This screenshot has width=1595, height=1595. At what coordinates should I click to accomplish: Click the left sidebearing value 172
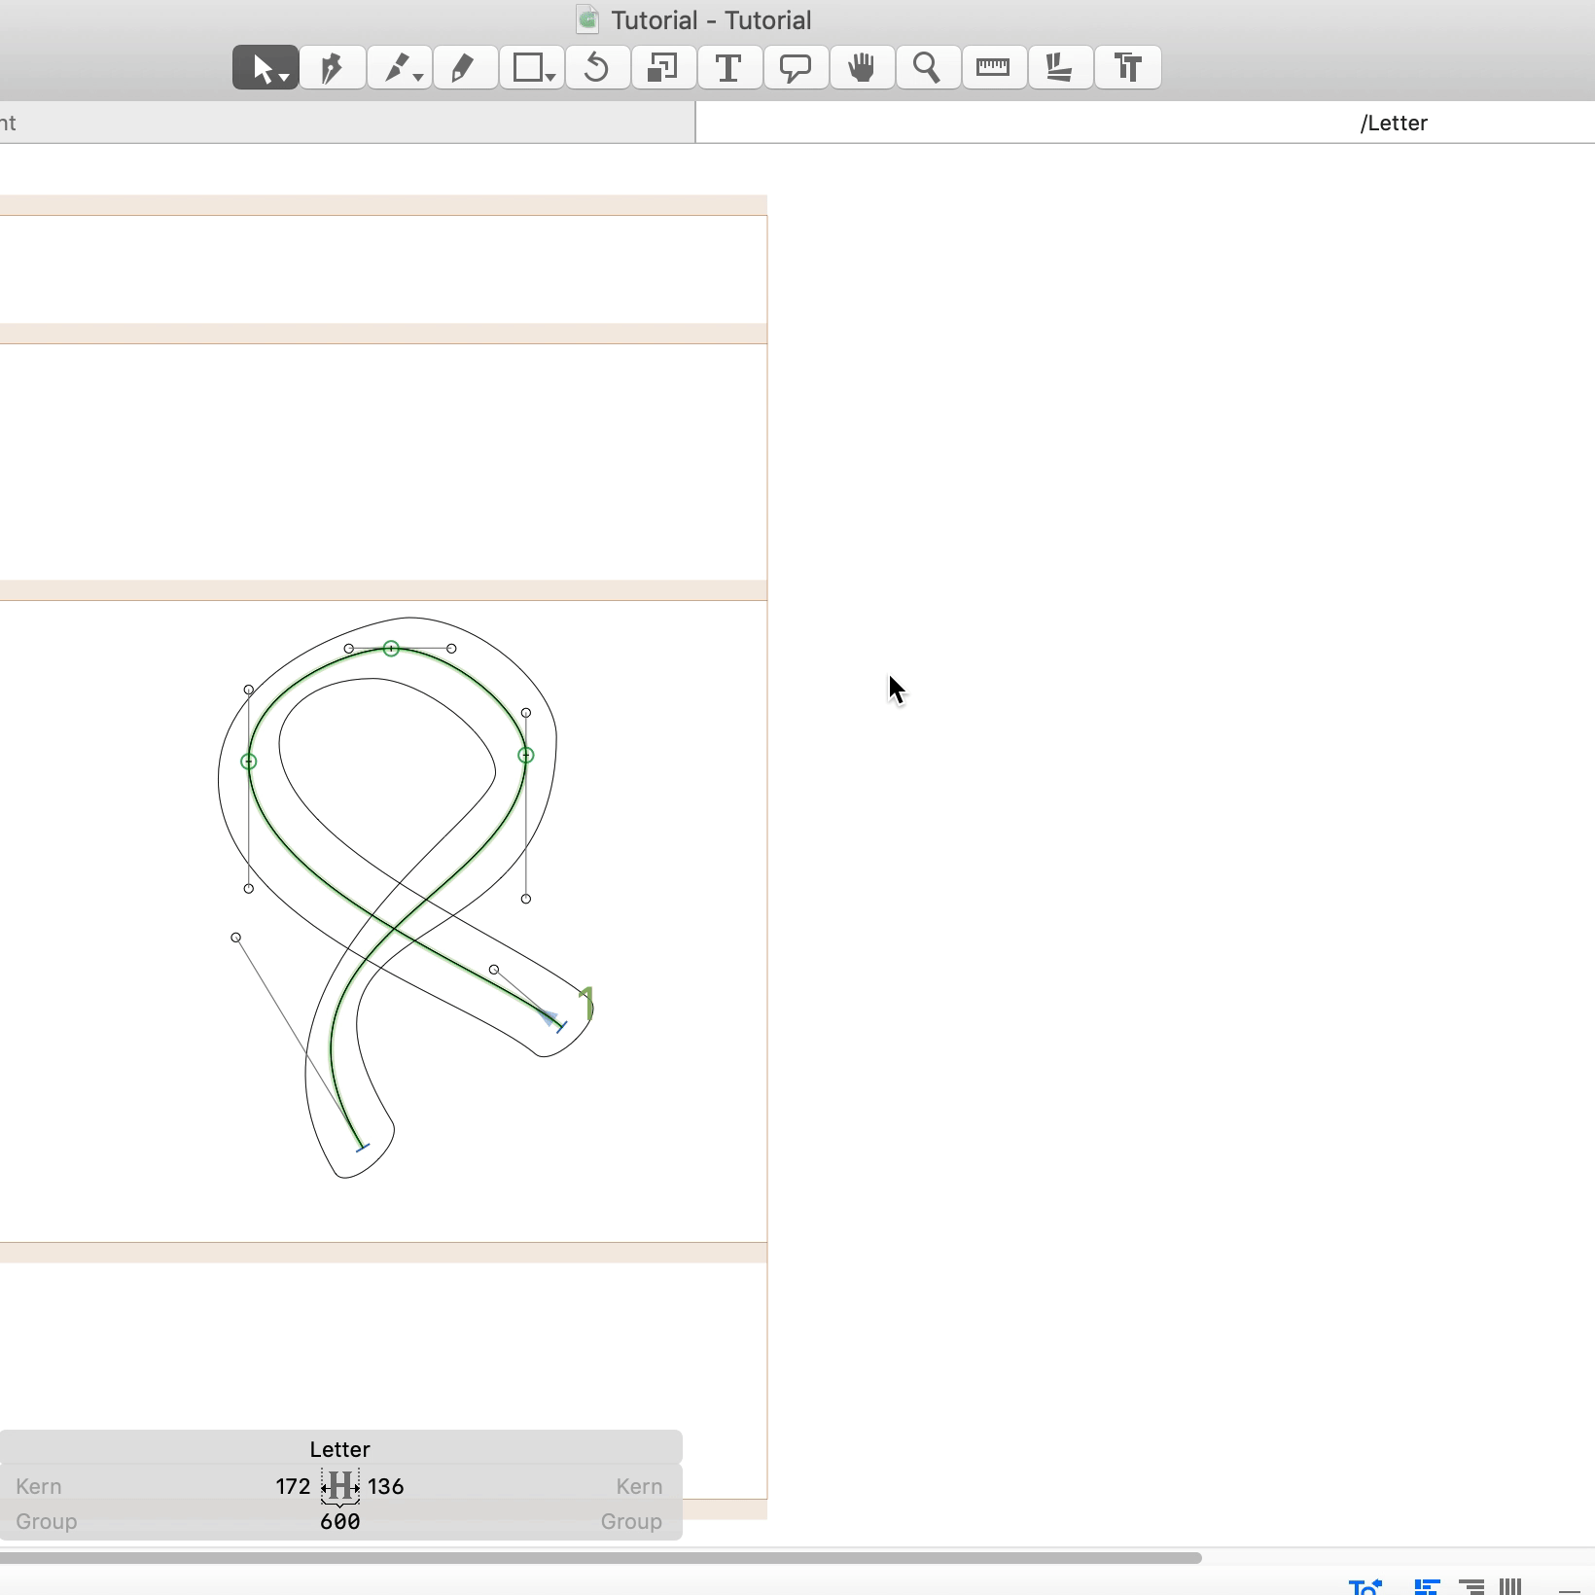293,1486
